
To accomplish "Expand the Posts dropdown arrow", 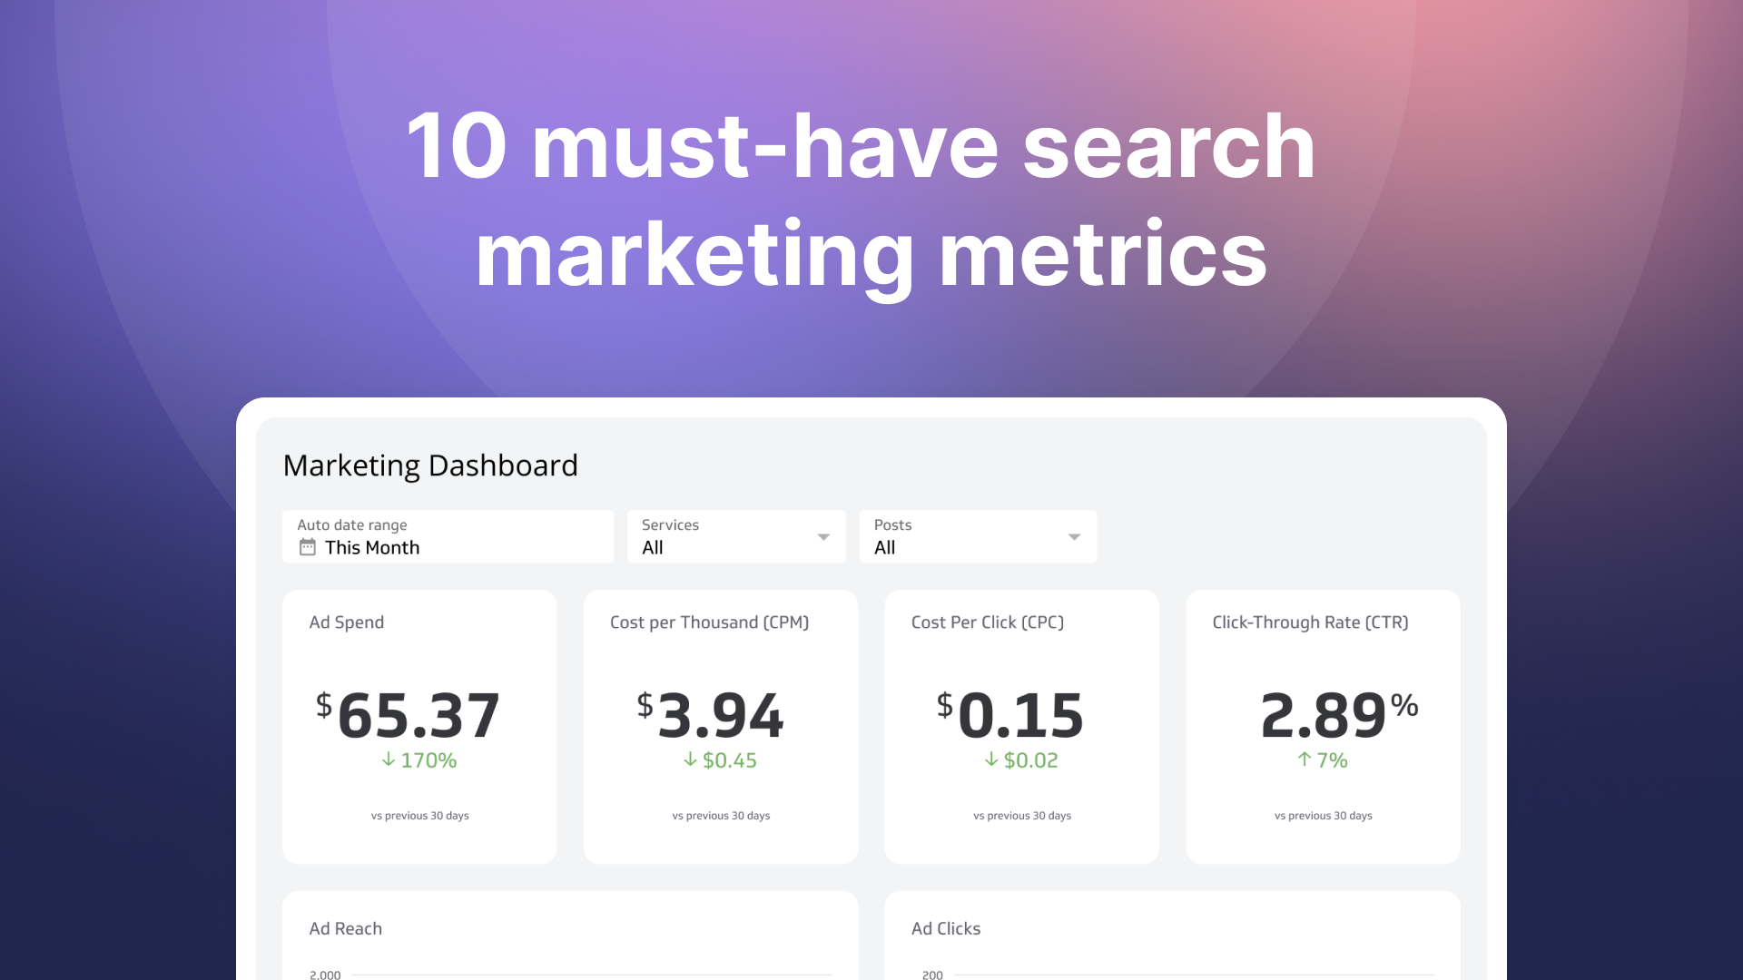I will click(x=1074, y=537).
